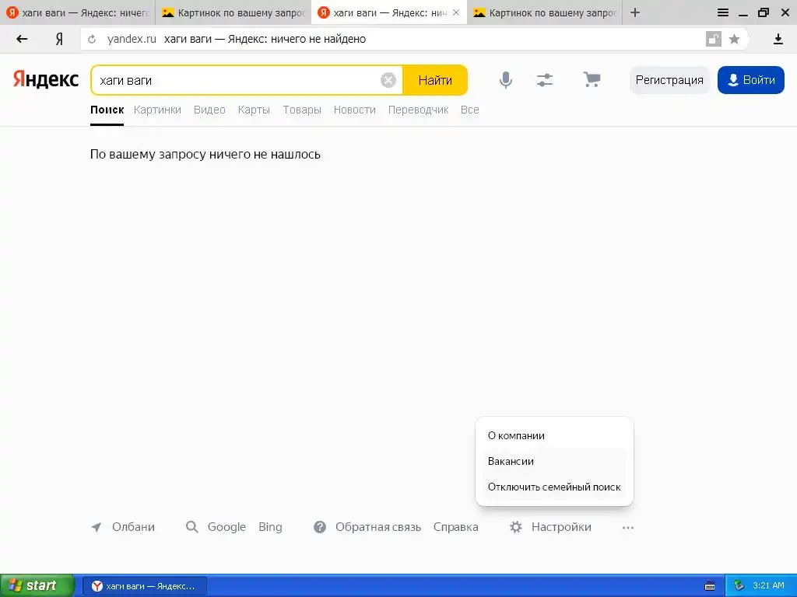Click the Регистрация button

click(x=669, y=80)
